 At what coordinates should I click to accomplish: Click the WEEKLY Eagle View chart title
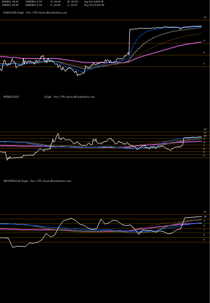(x=49, y=97)
